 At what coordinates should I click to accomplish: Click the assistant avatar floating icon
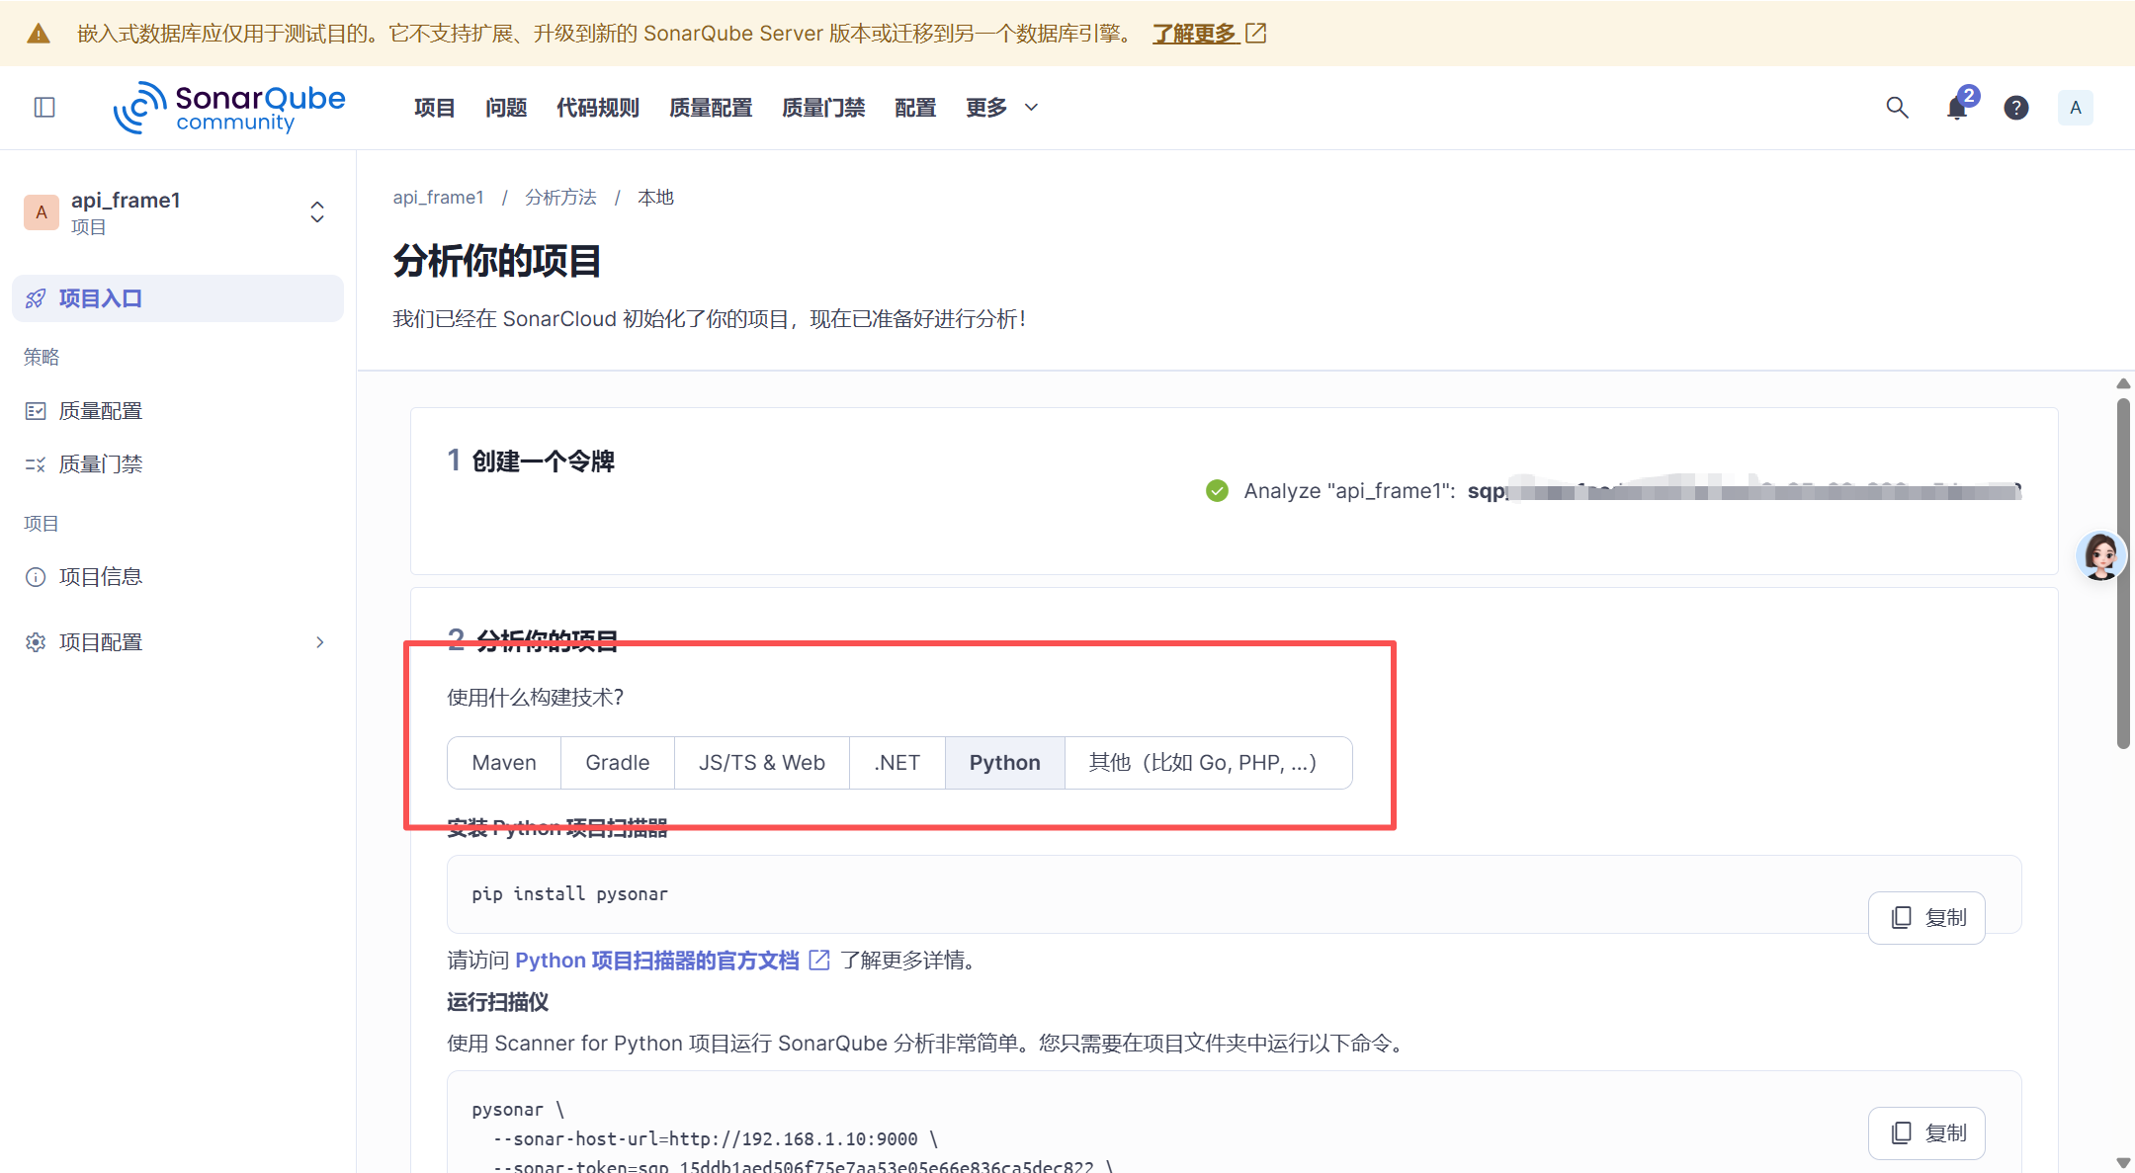coord(2100,555)
